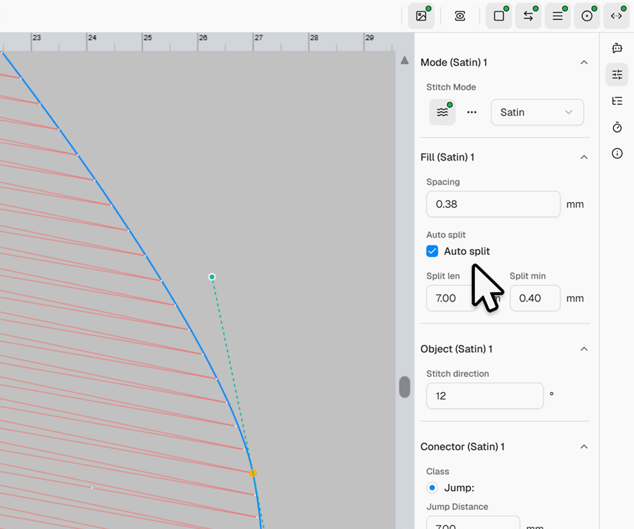Click the horizontal lines toolbar icon
The width and height of the screenshot is (634, 529).
coord(557,16)
